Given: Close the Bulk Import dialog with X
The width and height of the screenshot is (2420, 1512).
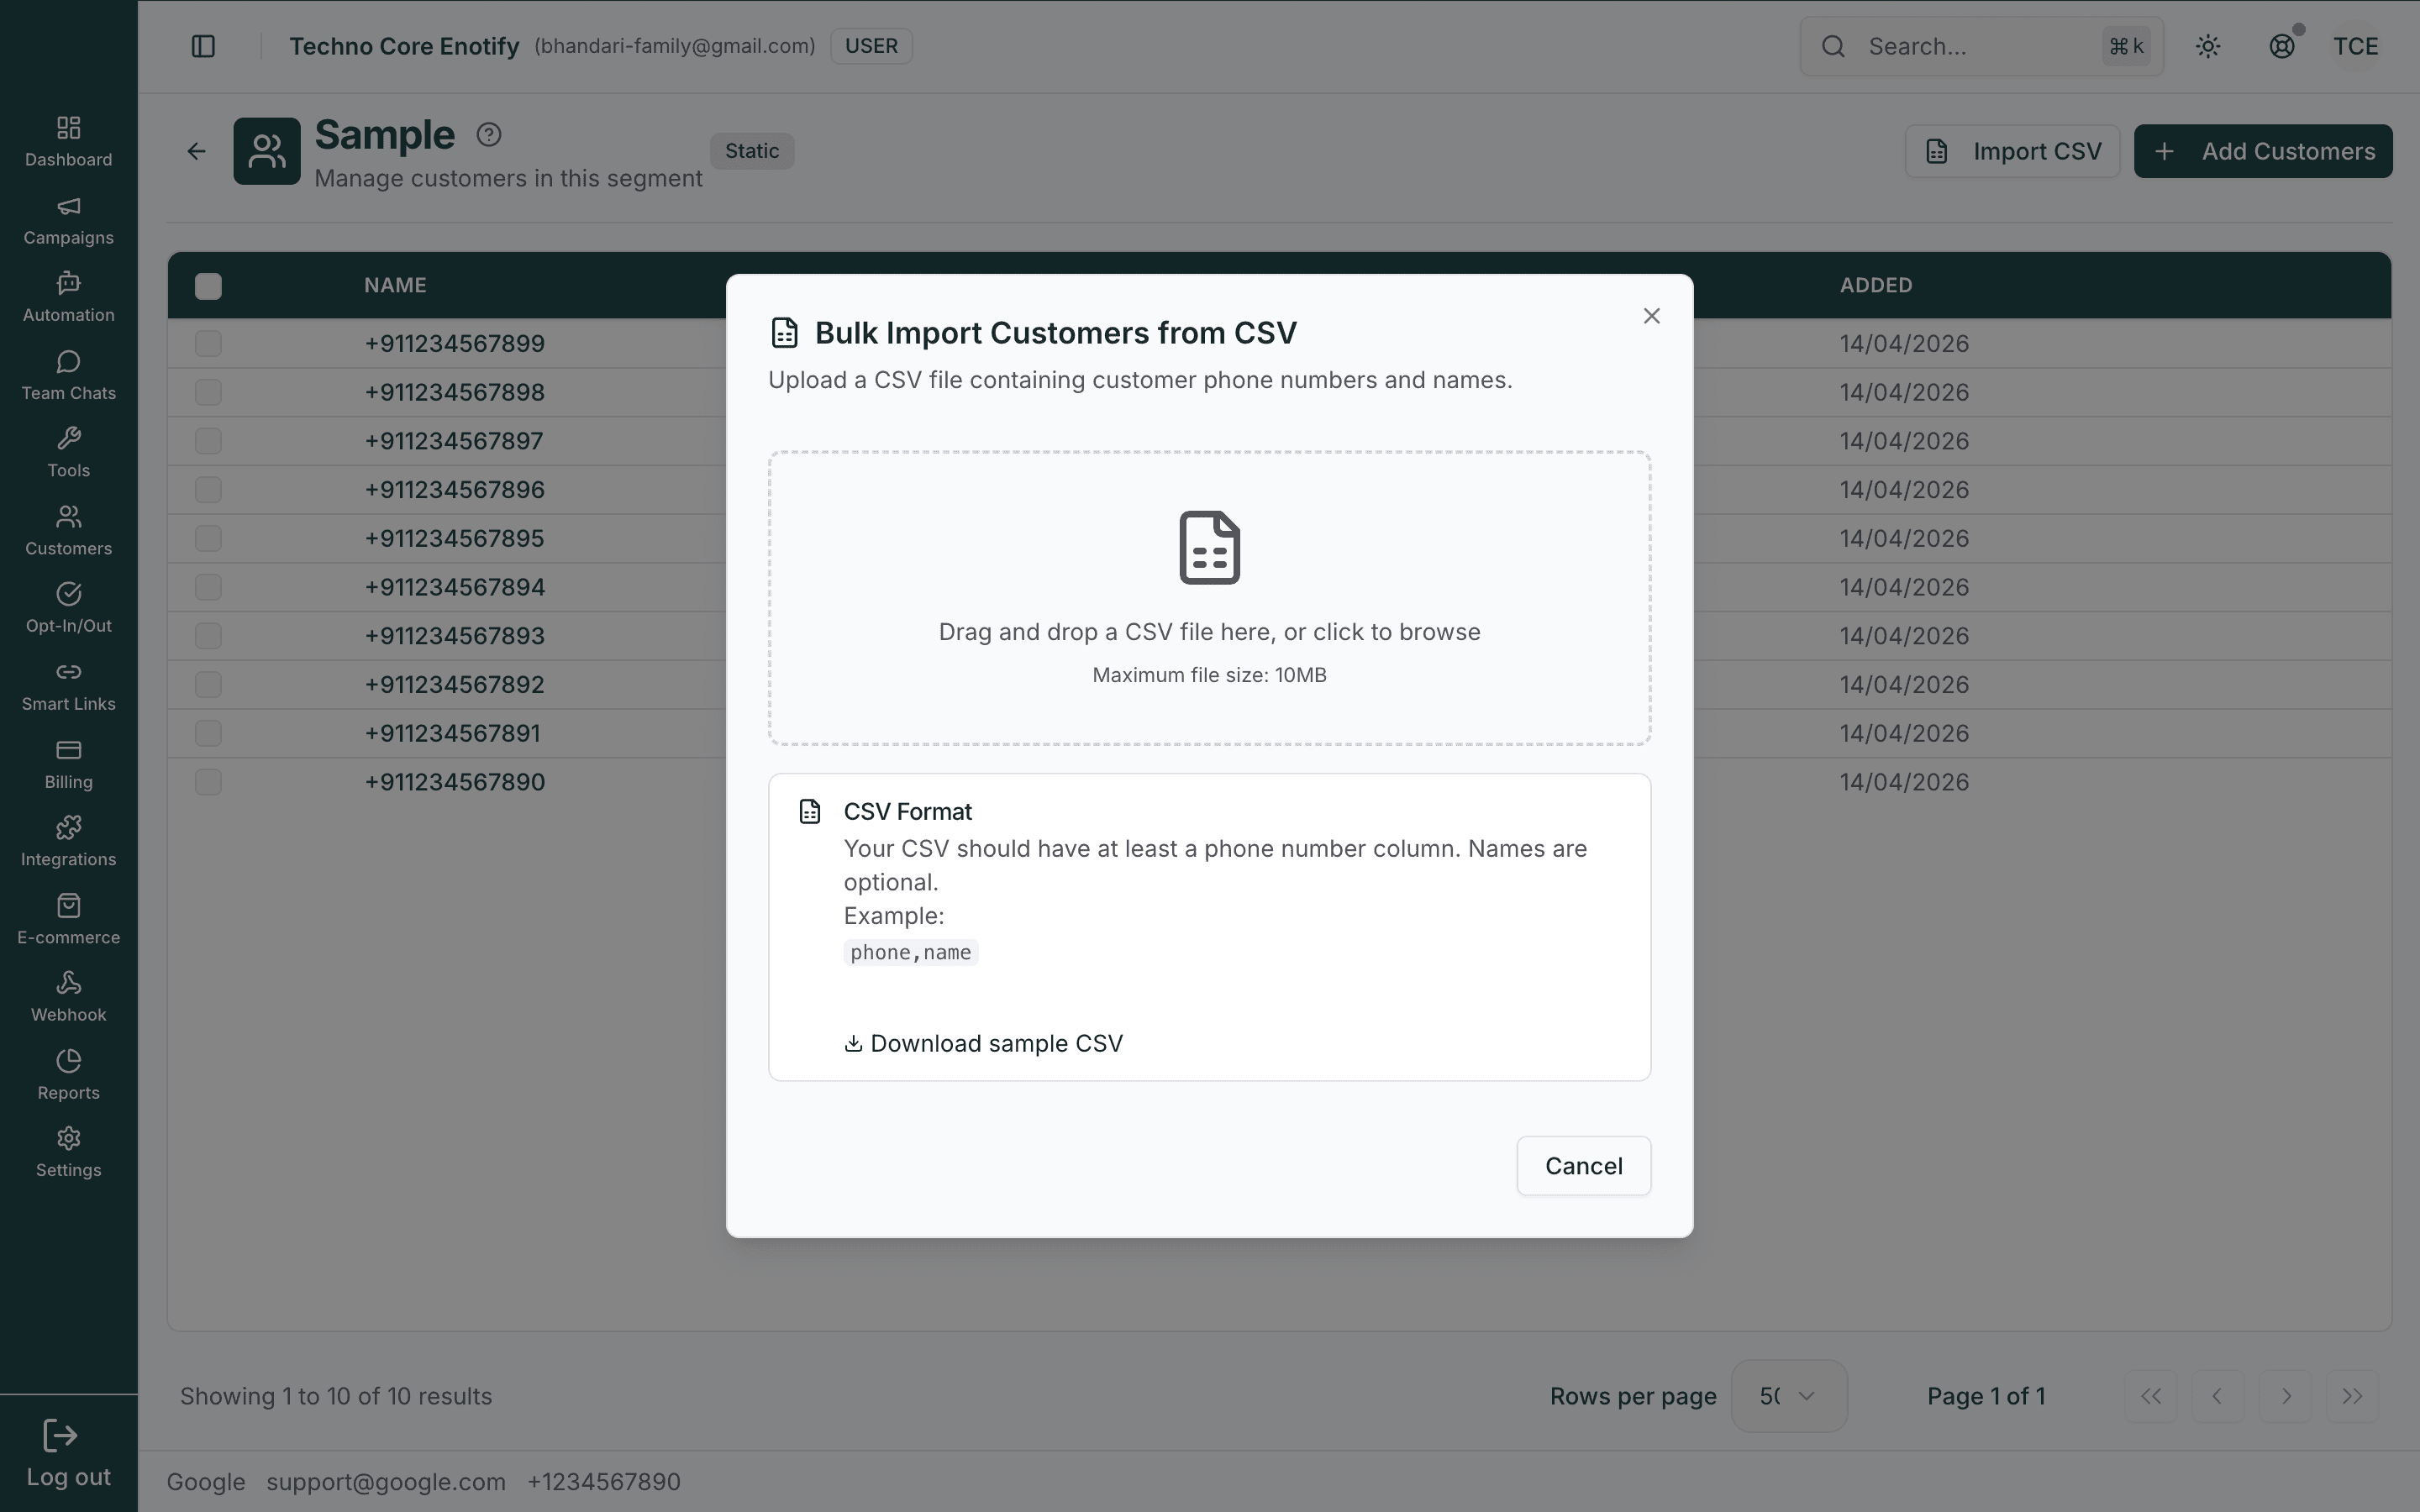Looking at the screenshot, I should coord(1652,316).
